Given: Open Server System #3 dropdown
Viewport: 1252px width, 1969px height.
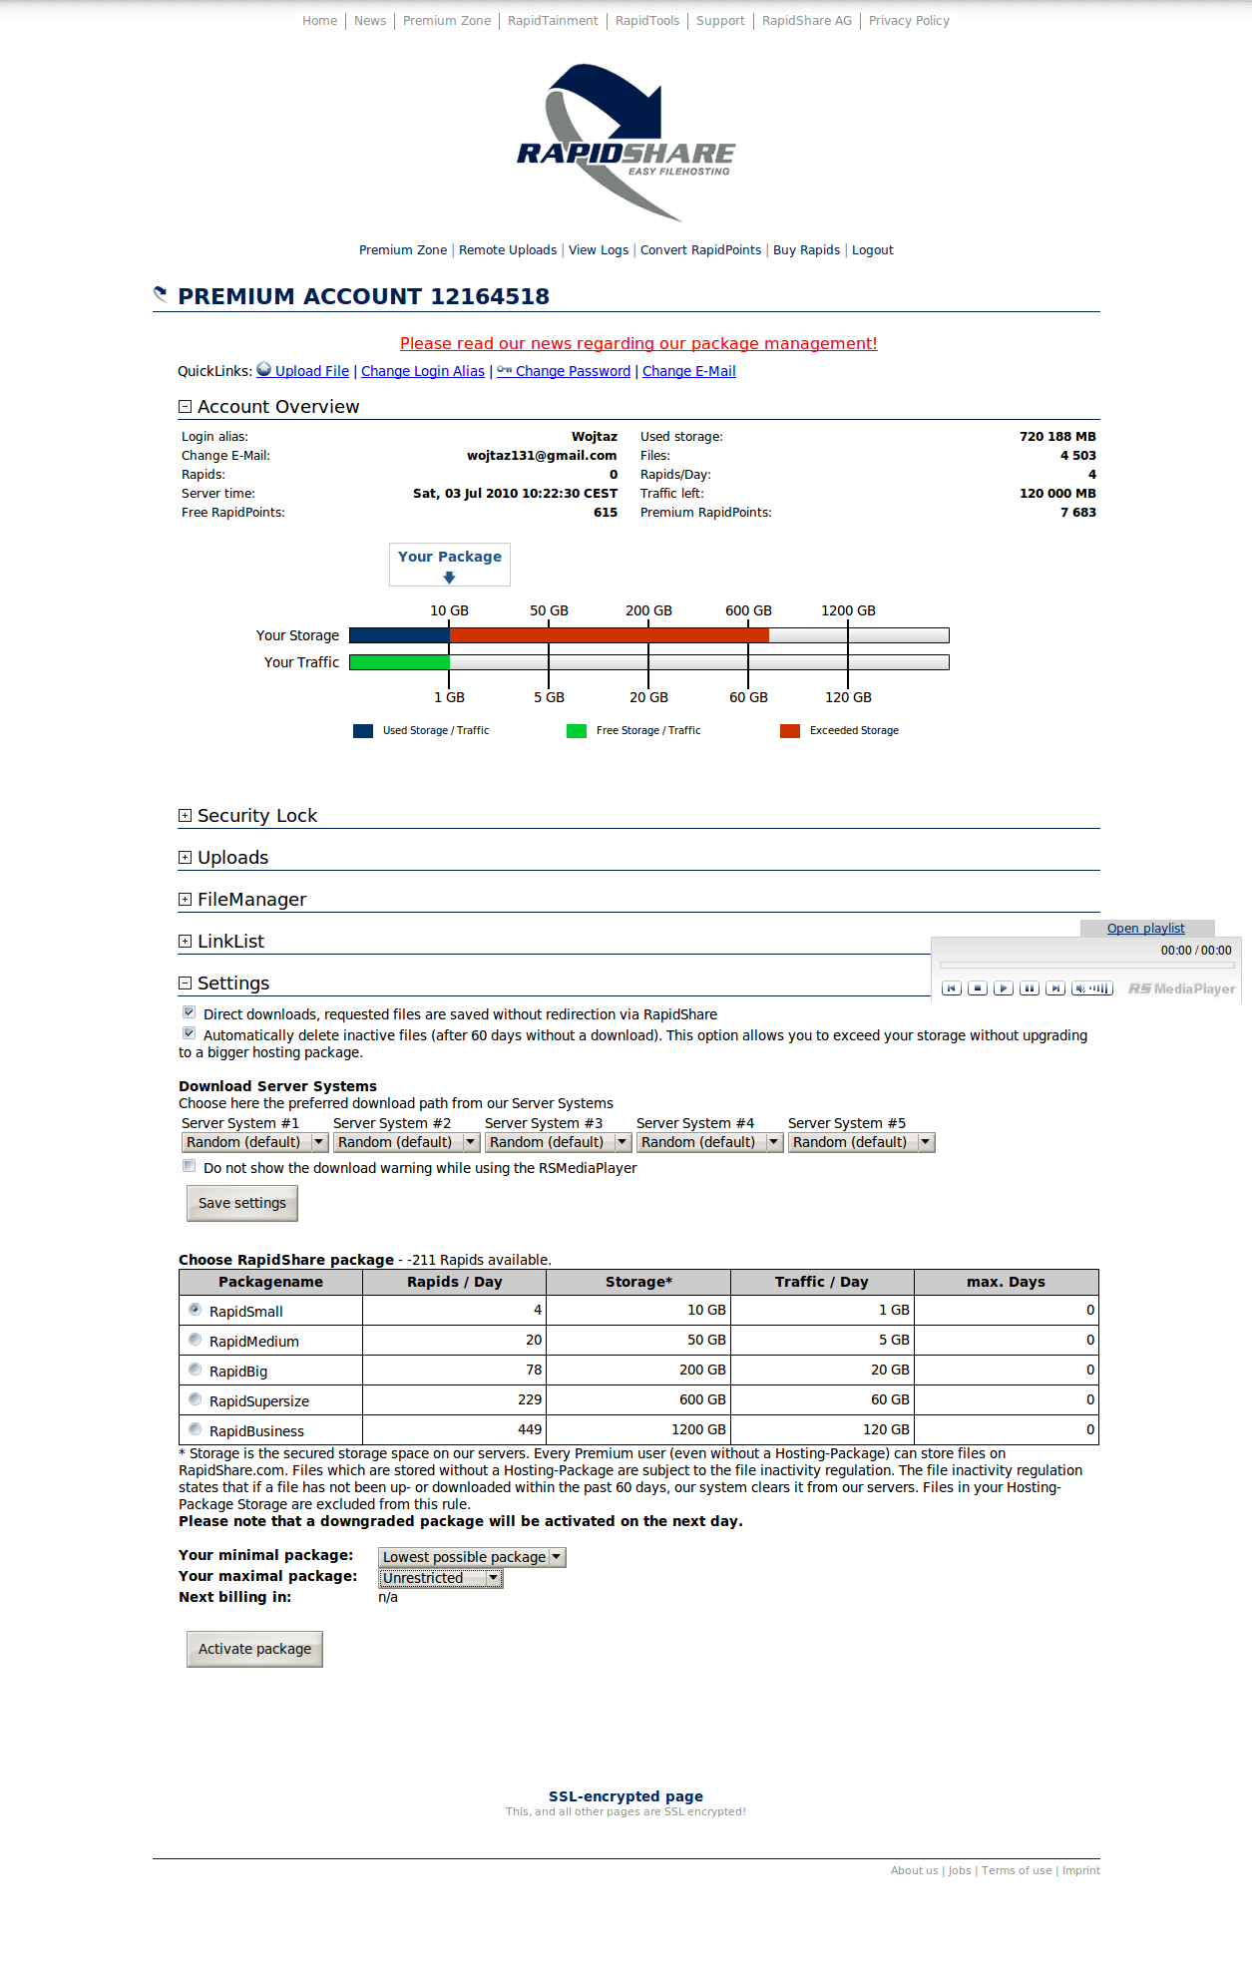Looking at the screenshot, I should (559, 1142).
